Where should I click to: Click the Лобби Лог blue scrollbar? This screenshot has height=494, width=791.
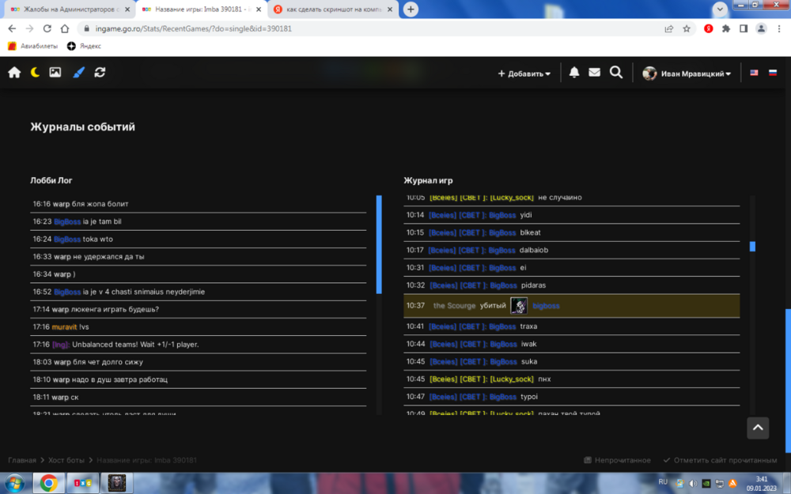click(379, 245)
